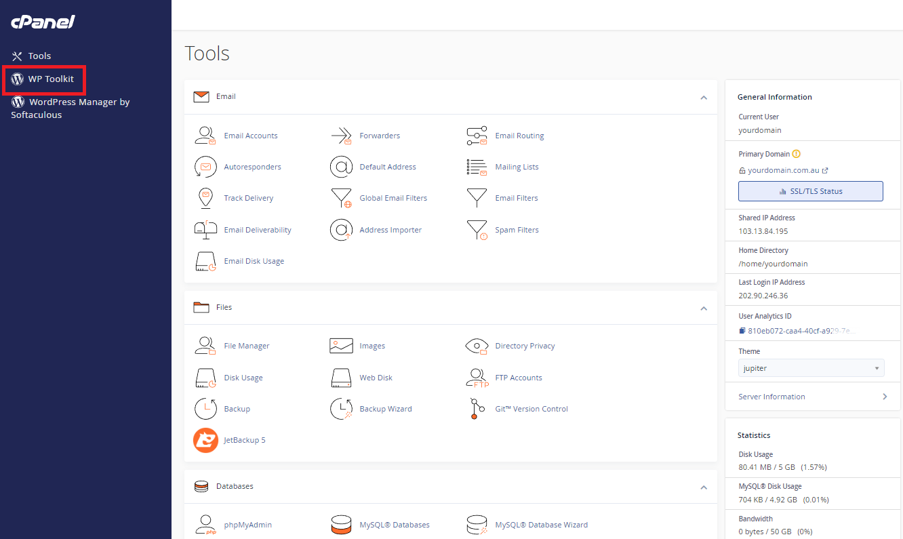Click the Default Address @ icon

tap(341, 167)
